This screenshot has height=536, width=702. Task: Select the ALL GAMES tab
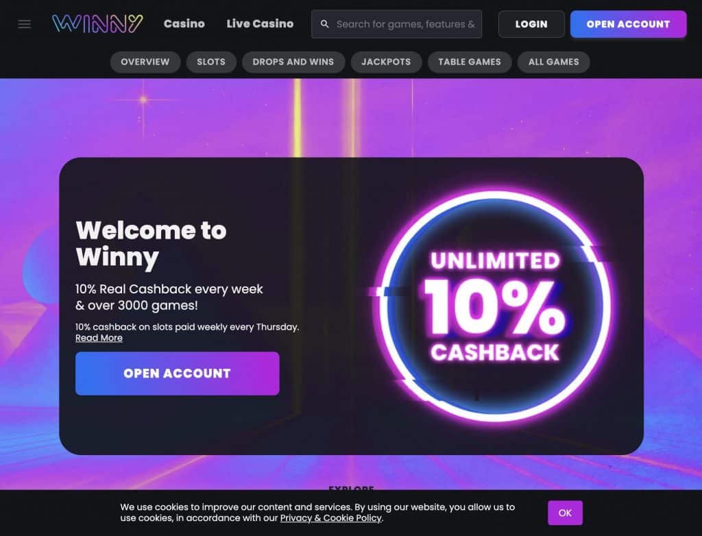tap(553, 62)
